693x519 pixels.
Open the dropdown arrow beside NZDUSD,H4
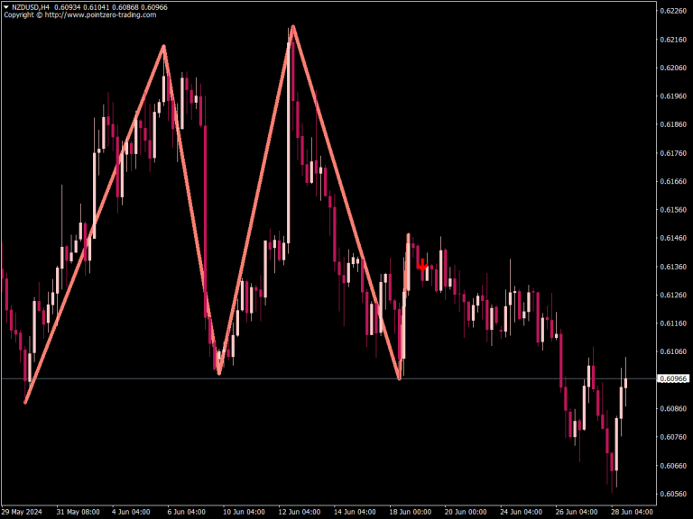pyautogui.click(x=6, y=7)
